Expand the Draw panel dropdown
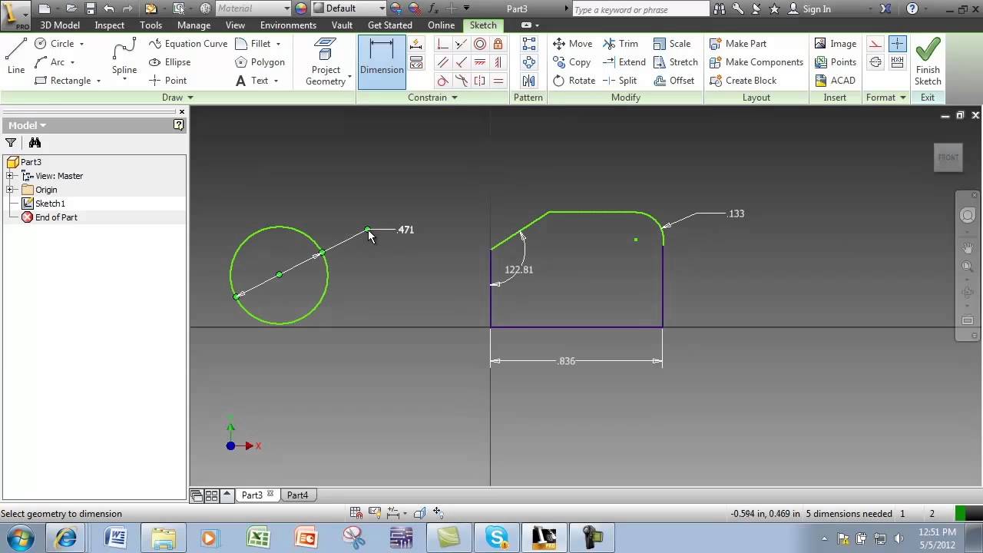 tap(177, 98)
